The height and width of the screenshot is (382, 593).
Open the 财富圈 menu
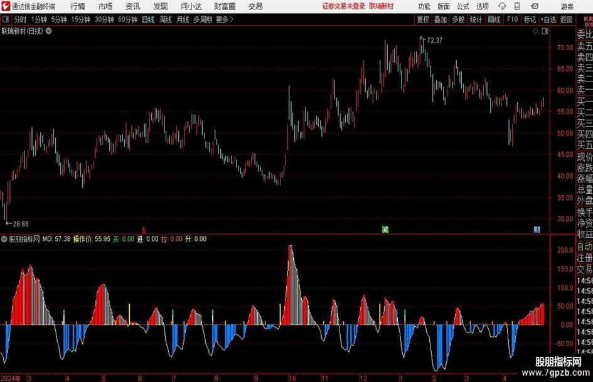click(x=225, y=6)
